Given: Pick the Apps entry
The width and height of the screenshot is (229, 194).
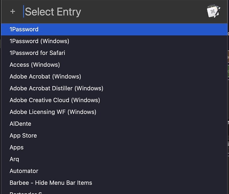Looking at the screenshot, I should [x=114, y=147].
